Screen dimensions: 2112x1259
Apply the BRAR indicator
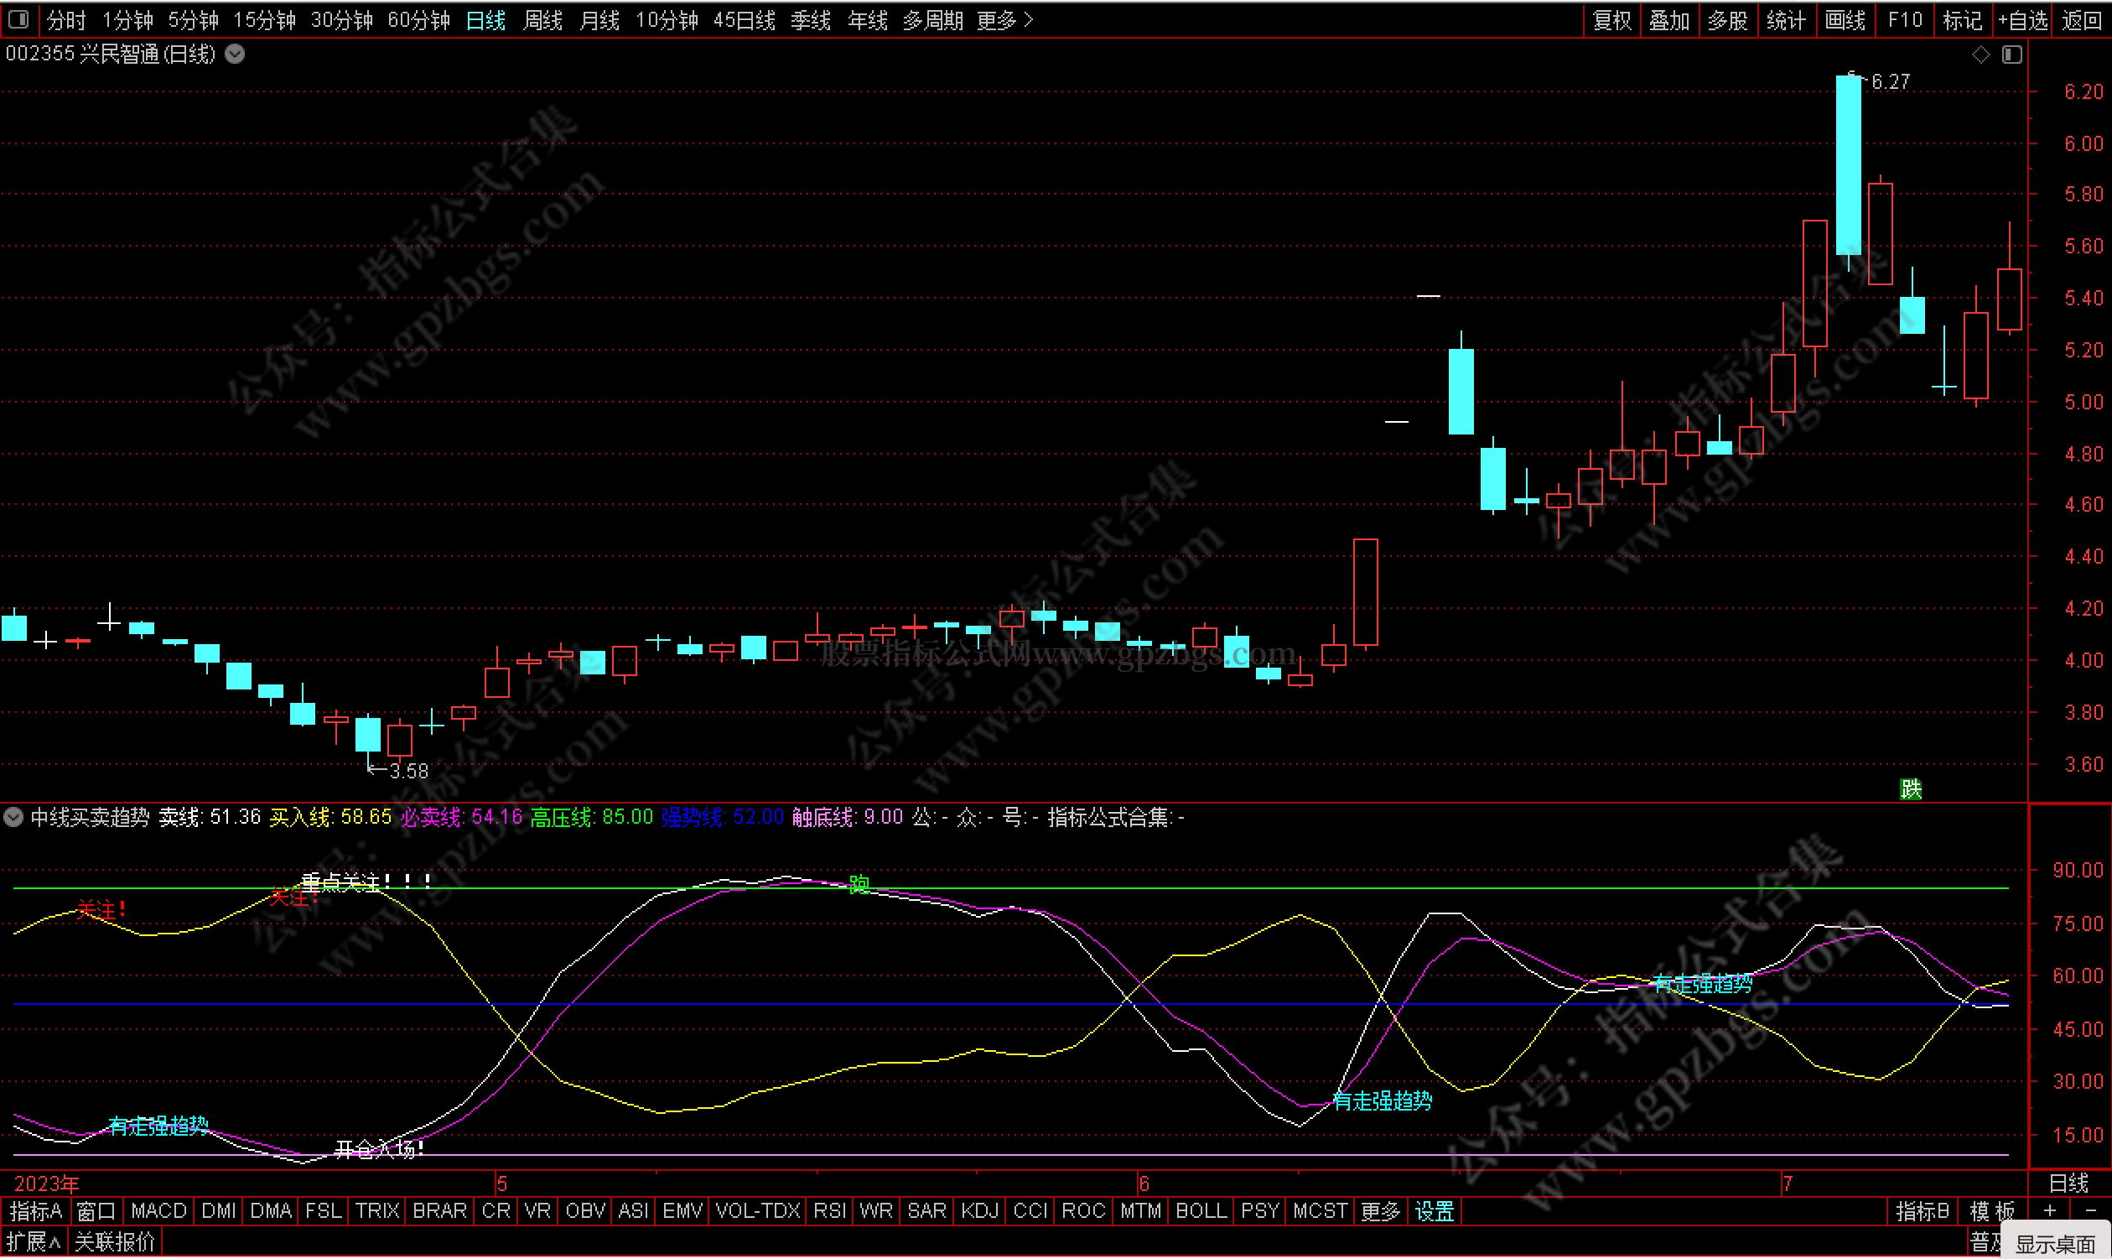click(x=439, y=1211)
